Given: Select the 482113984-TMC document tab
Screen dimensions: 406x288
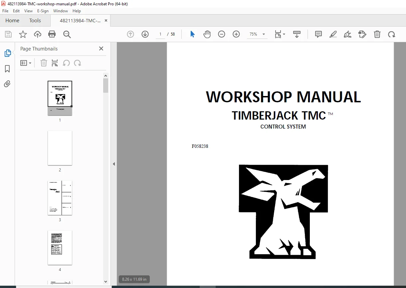Looking at the screenshot, I should 80,21.
